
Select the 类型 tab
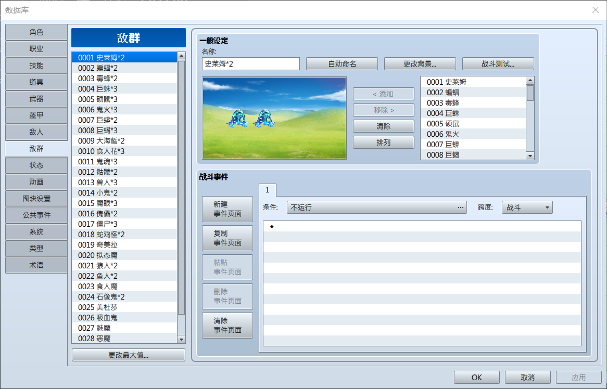[36, 248]
